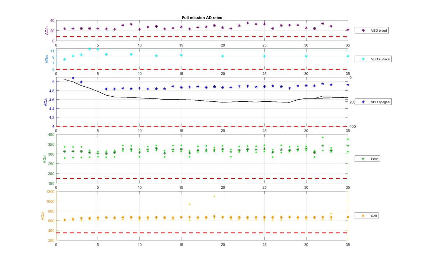
Task: Click red dashed line in VBD apogee plot
Action: pyautogui.click(x=202, y=126)
